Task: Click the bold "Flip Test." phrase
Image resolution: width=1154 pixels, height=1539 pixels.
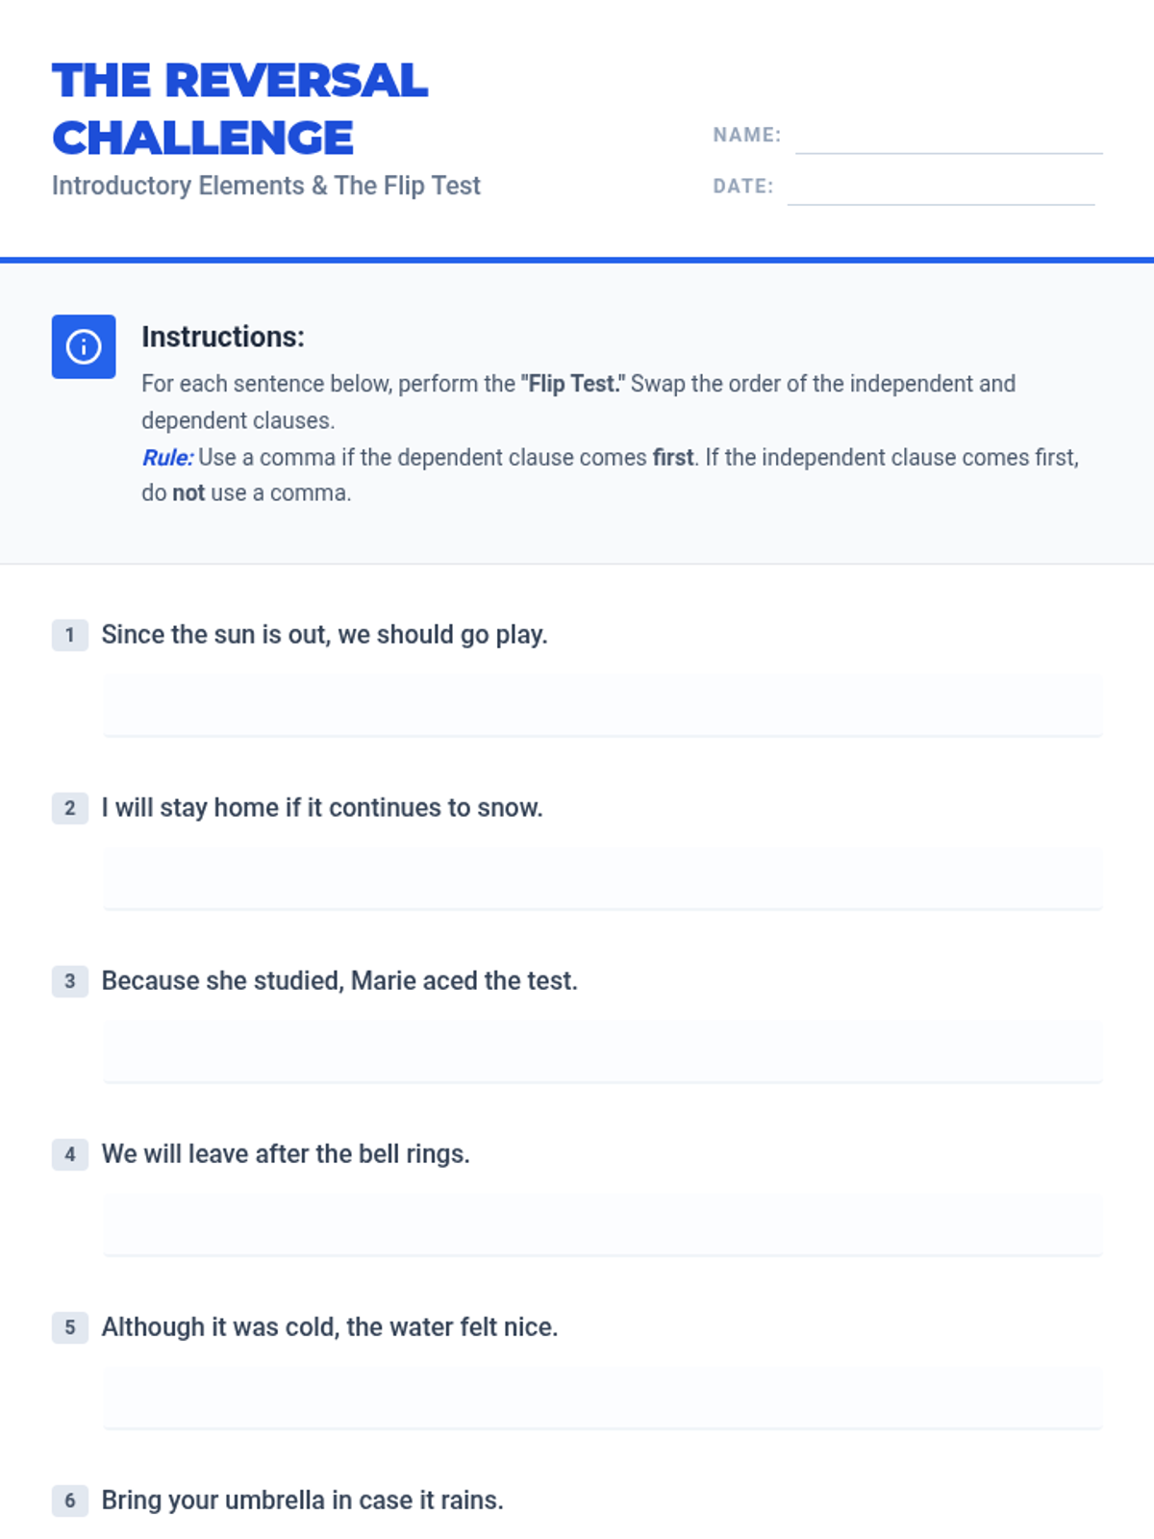Action: click(x=573, y=384)
